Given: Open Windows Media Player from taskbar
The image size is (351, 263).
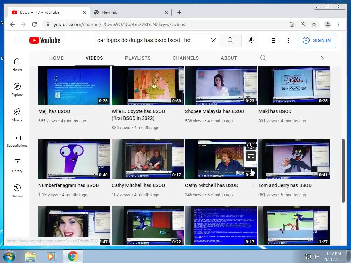Looking at the screenshot, I should [51, 256].
